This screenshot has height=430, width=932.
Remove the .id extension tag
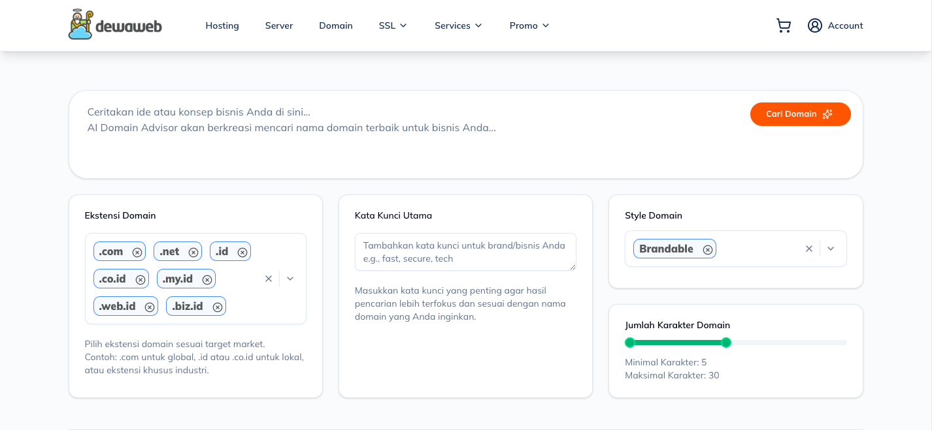(x=242, y=252)
